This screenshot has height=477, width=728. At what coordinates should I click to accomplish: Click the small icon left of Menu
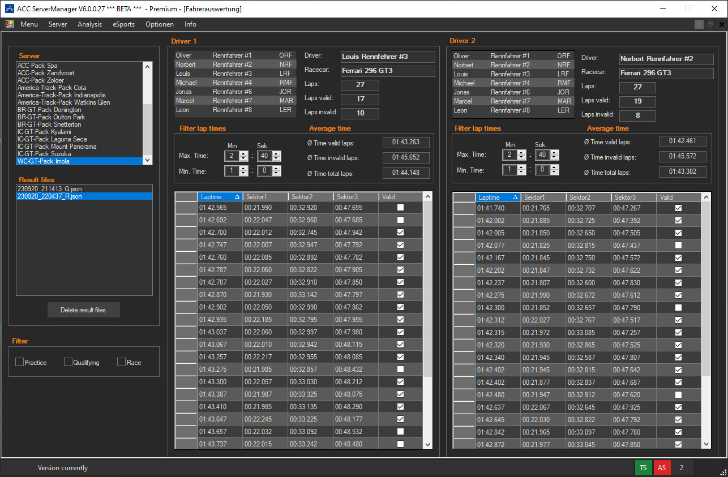click(10, 24)
